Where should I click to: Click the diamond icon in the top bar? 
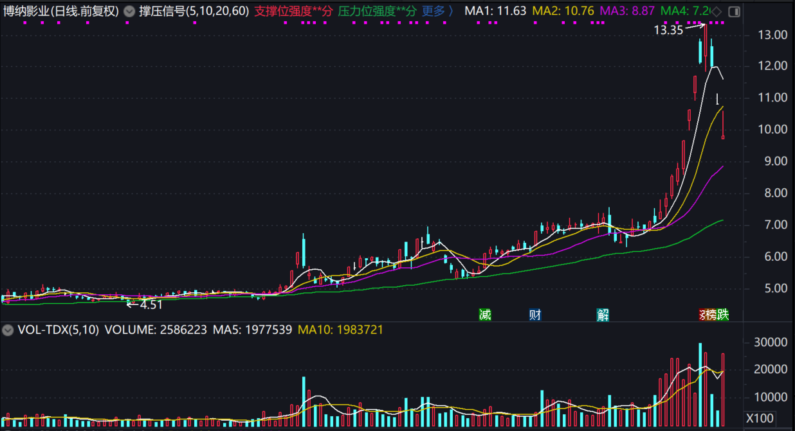click(717, 12)
